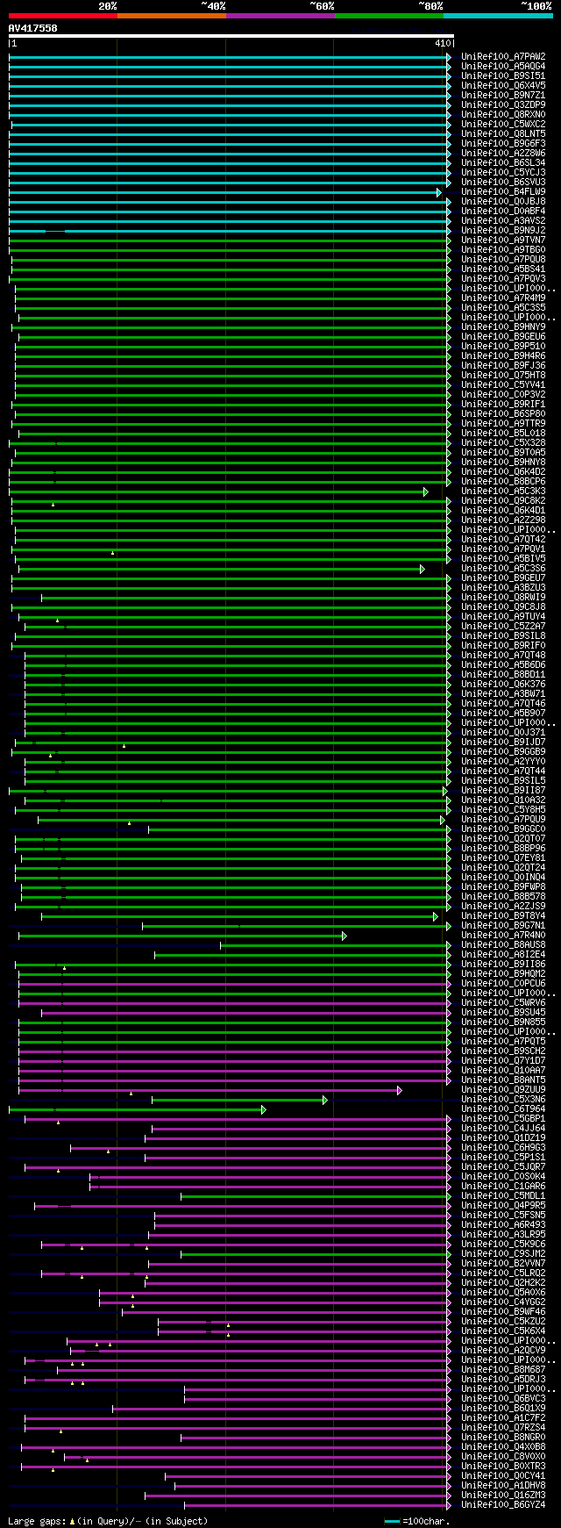Click the UniRef100_B9WF46 label

tap(503, 1312)
